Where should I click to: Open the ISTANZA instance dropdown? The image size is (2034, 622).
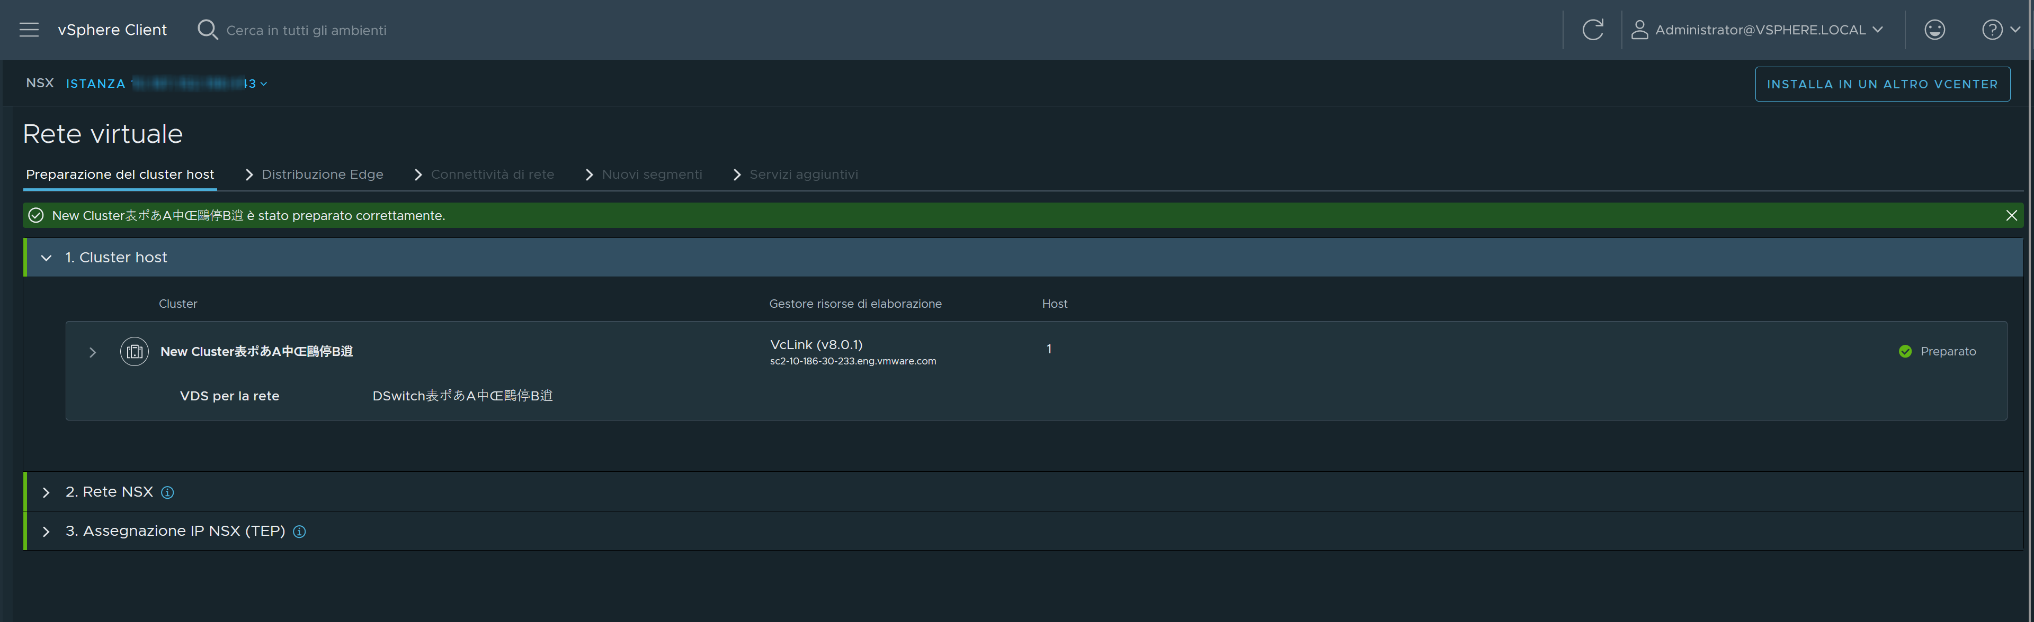coord(167,84)
